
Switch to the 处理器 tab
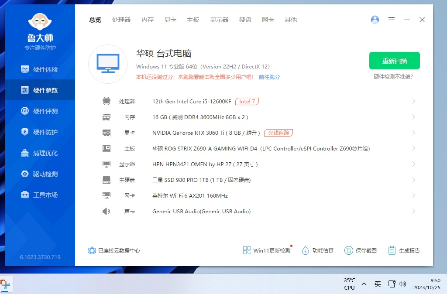click(121, 20)
